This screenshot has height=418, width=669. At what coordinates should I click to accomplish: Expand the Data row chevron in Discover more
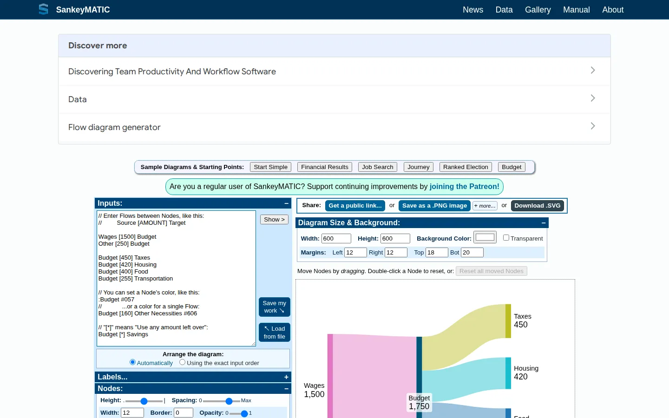click(x=593, y=98)
